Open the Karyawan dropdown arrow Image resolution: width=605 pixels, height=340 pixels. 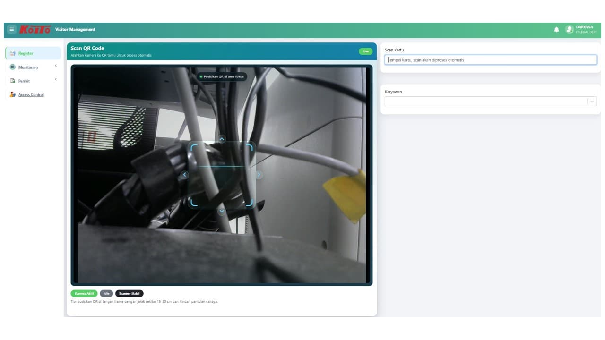[x=592, y=101]
